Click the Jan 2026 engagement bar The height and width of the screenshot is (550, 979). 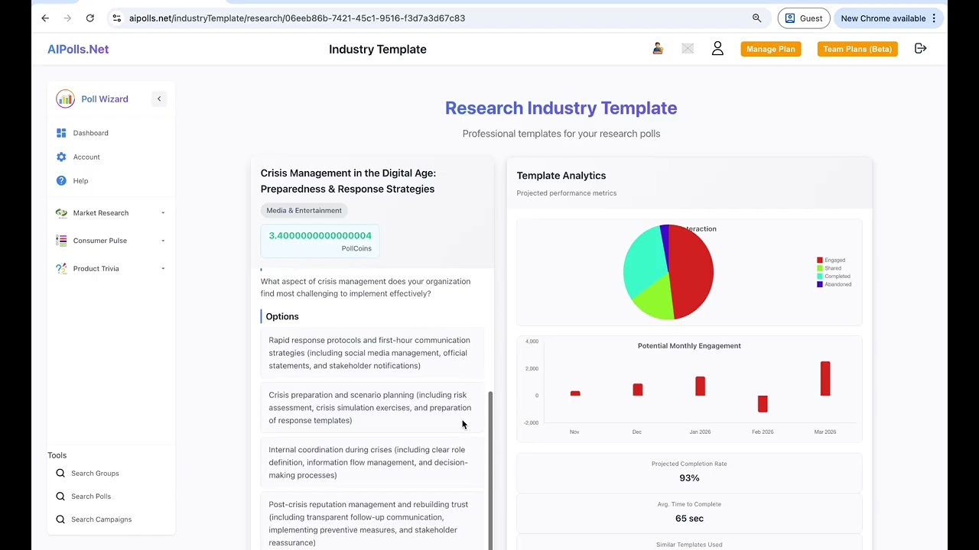[x=700, y=386]
